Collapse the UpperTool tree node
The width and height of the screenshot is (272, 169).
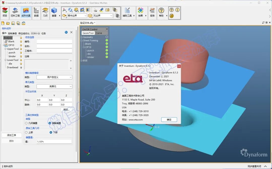pyautogui.click(x=5, y=49)
